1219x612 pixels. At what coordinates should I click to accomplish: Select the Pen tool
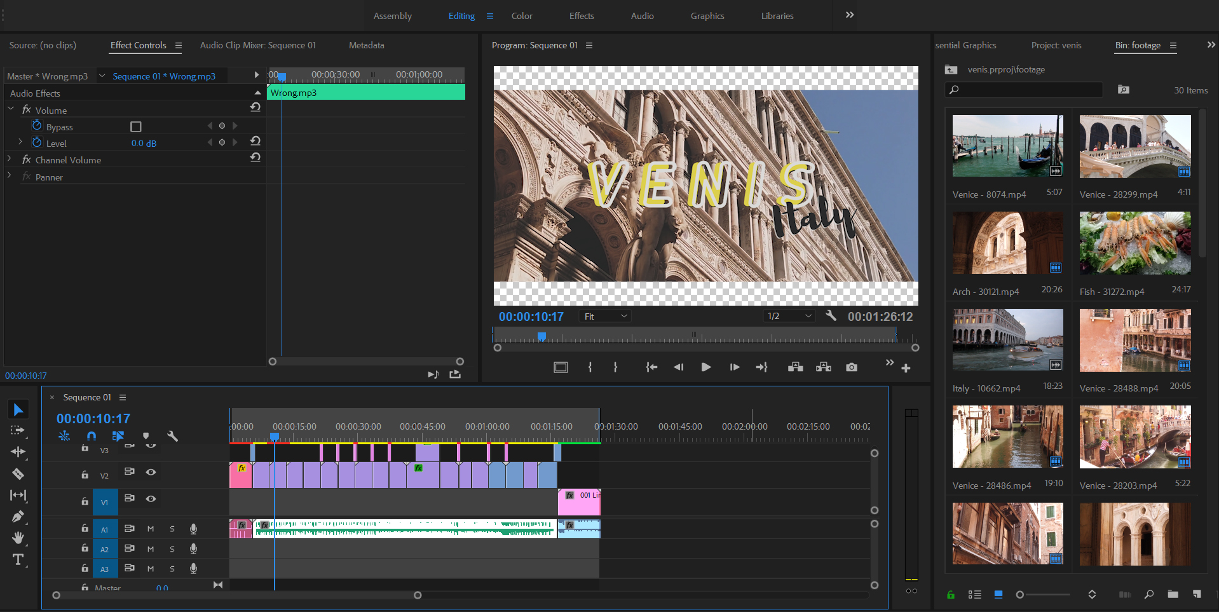[18, 517]
